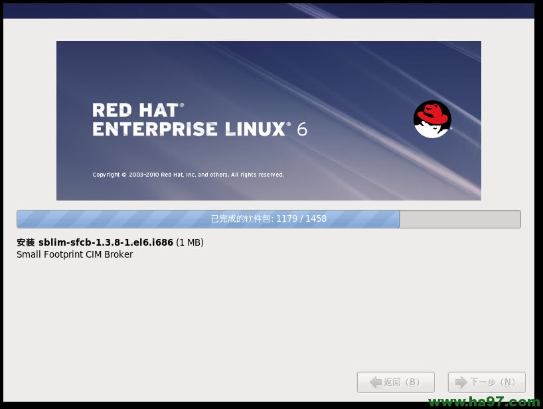
Task: Click the 返回 (B) back button
Action: pyautogui.click(x=396, y=382)
